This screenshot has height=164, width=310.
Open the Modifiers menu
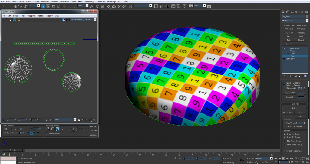pos(45,2)
